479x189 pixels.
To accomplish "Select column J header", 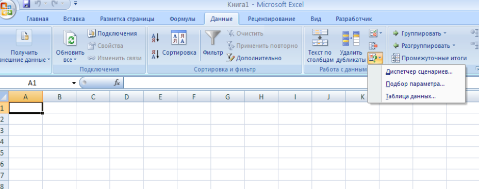I will (x=328, y=97).
